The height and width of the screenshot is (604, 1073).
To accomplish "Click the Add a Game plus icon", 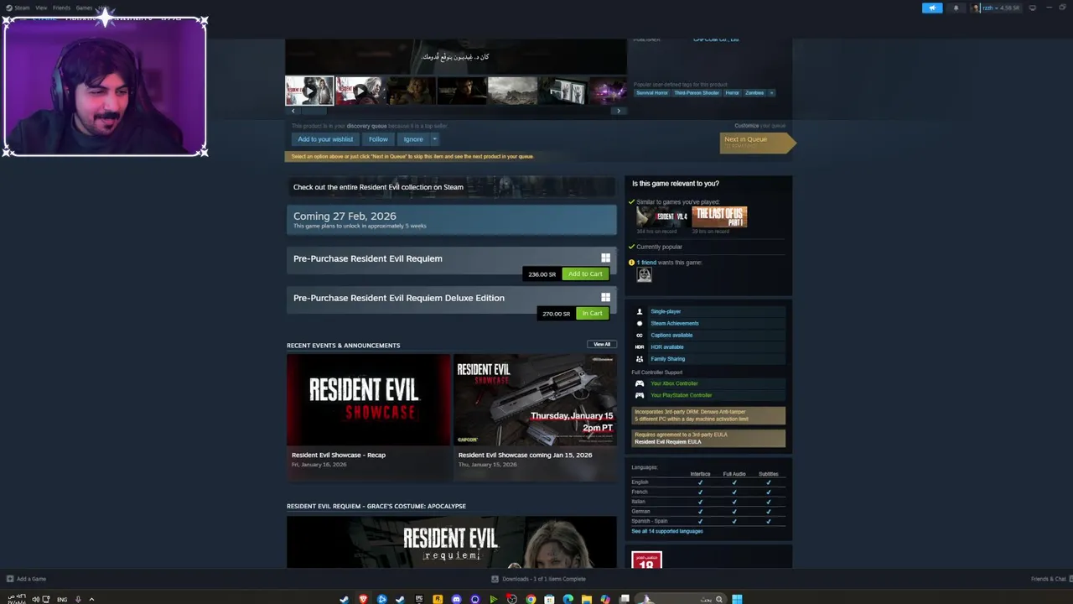I will pos(10,579).
